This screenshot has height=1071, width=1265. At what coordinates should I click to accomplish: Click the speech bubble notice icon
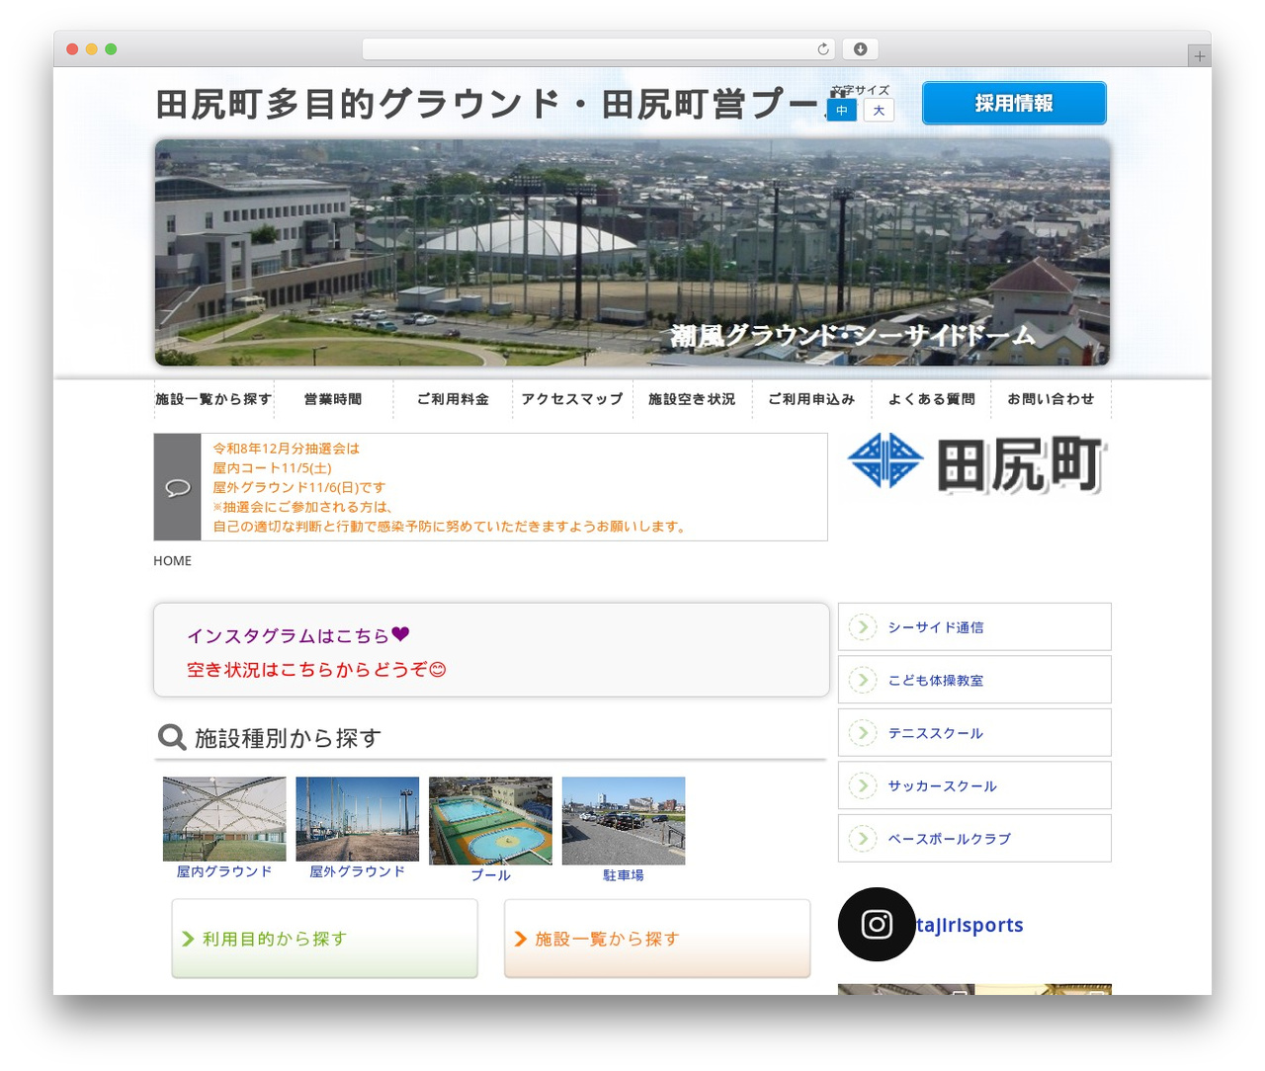[x=178, y=487]
